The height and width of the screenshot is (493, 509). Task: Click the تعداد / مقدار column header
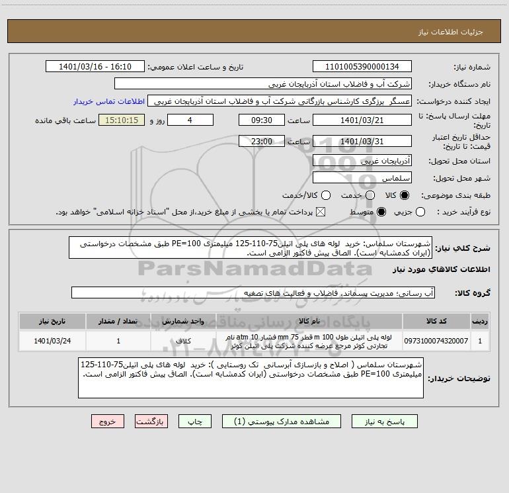click(118, 322)
